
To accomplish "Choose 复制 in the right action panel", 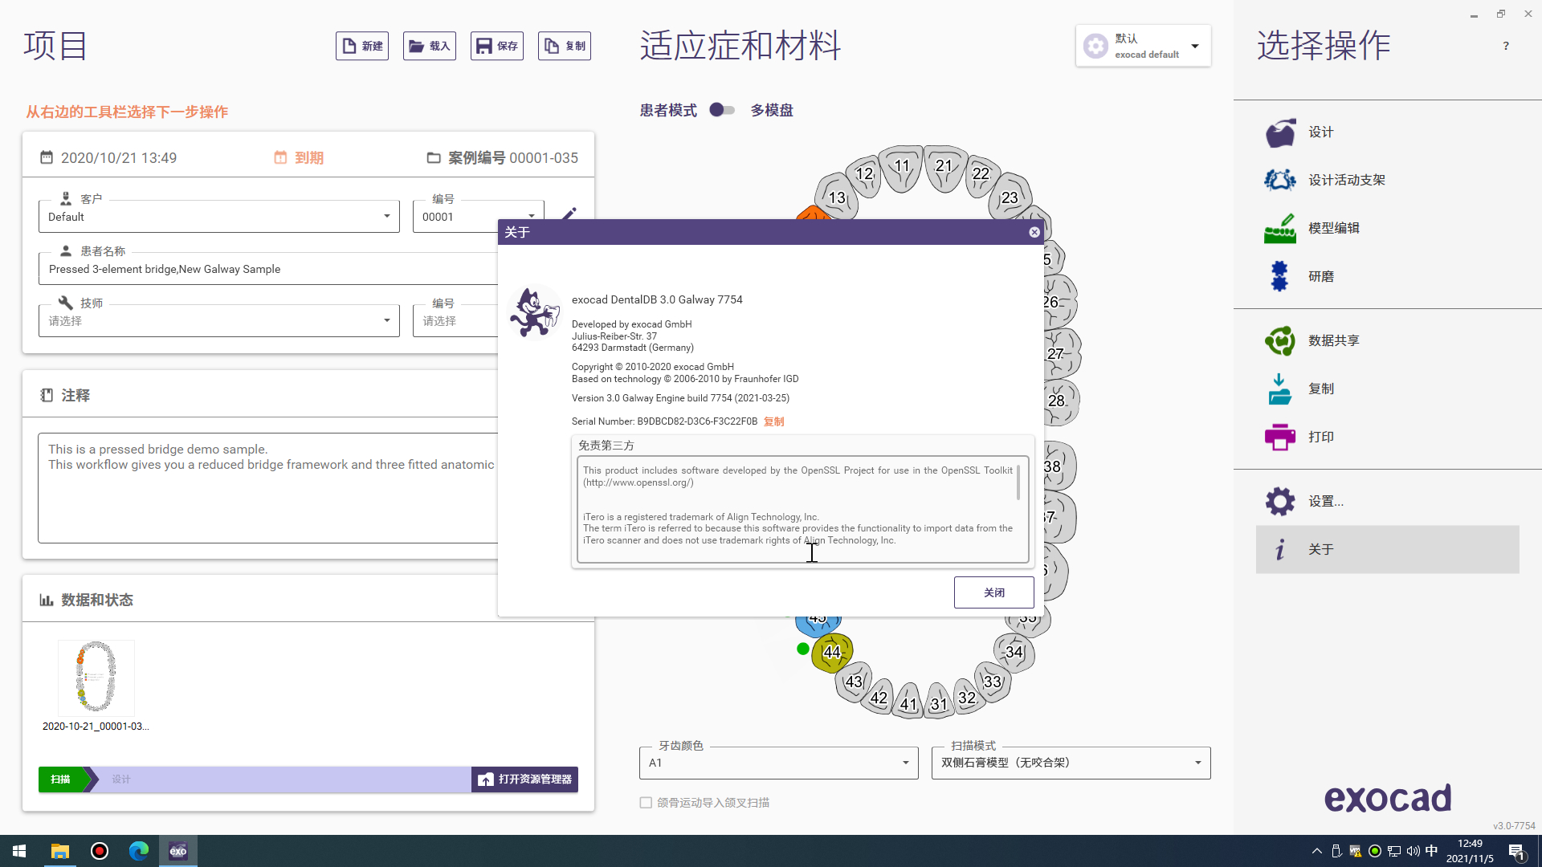I will click(x=1387, y=389).
